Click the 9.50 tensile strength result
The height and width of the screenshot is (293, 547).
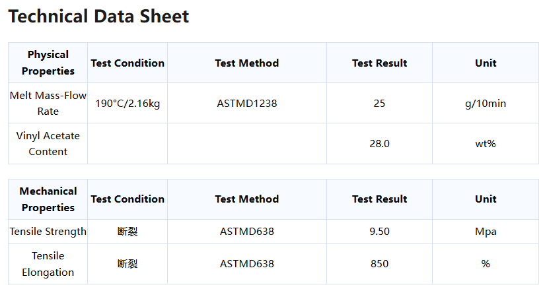379,232
